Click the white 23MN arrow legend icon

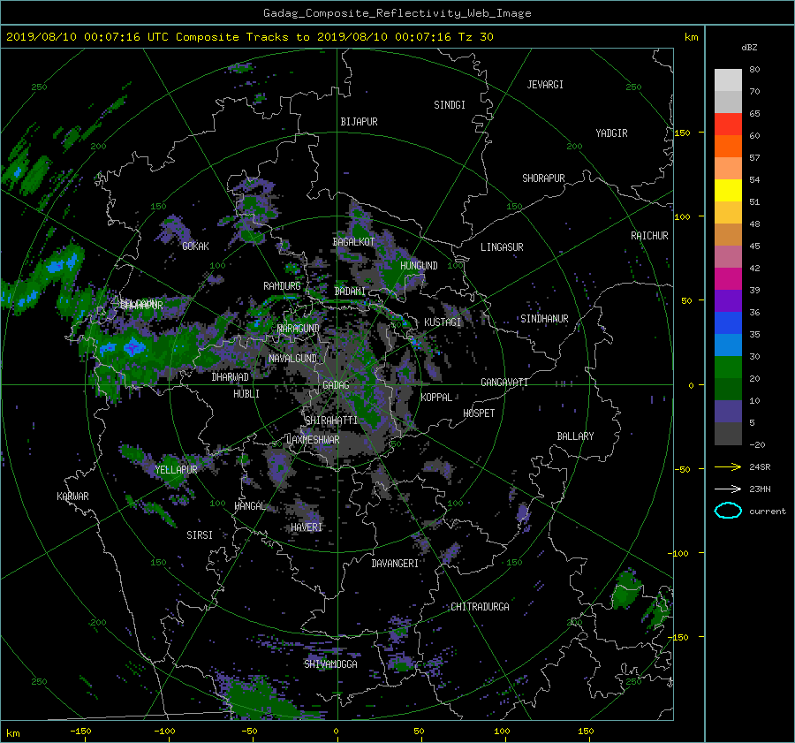click(728, 489)
